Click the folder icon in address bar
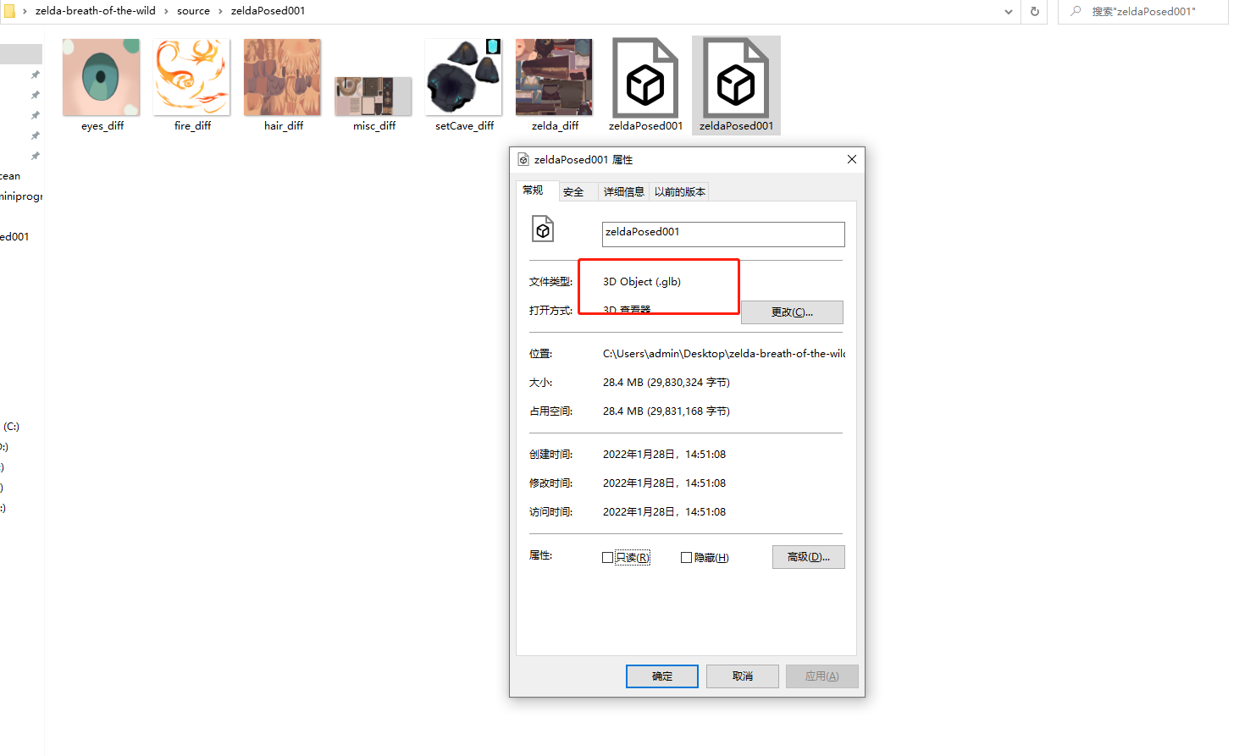This screenshot has width=1239, height=756. coord(8,11)
